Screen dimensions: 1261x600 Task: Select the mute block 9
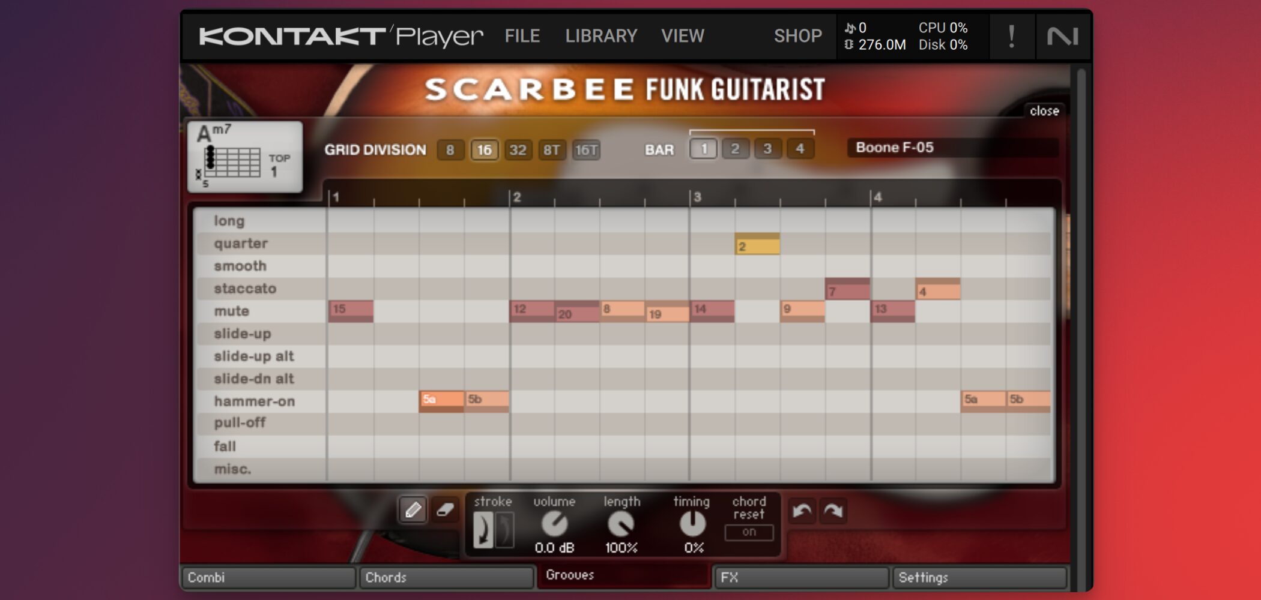click(803, 311)
